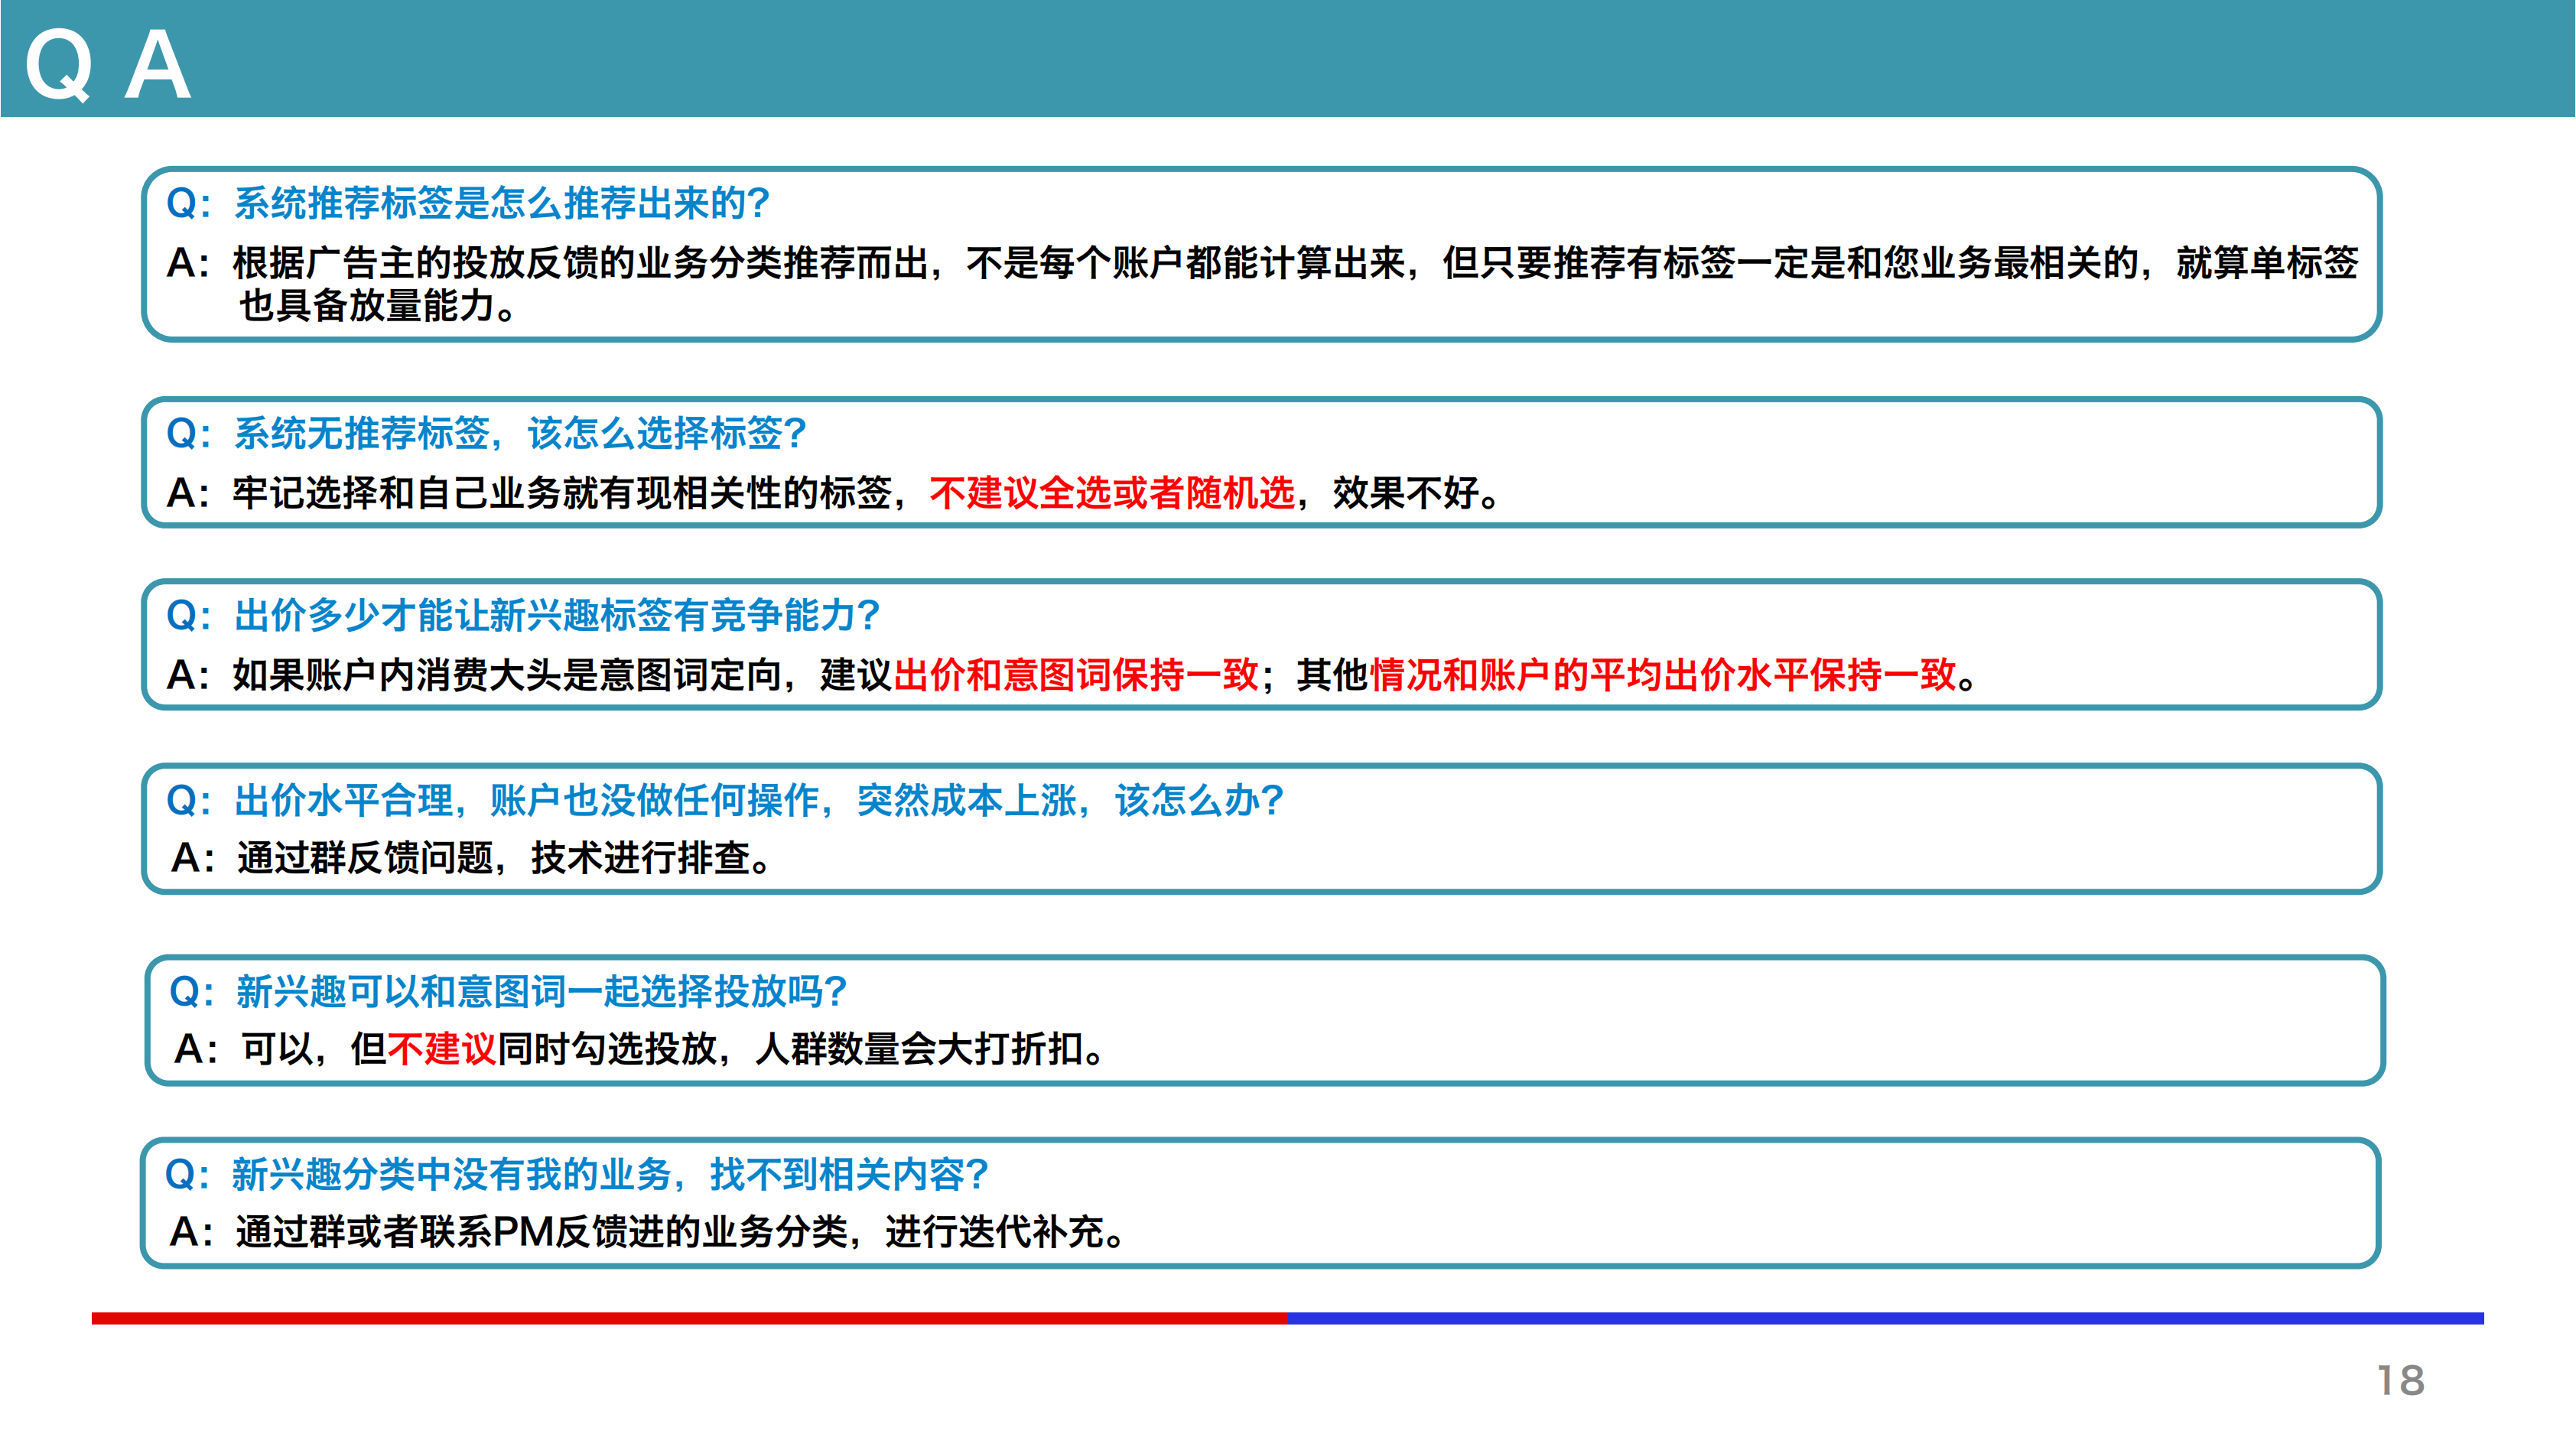The width and height of the screenshot is (2576, 1447).
Task: Click the QA slide title
Action: coord(108,64)
